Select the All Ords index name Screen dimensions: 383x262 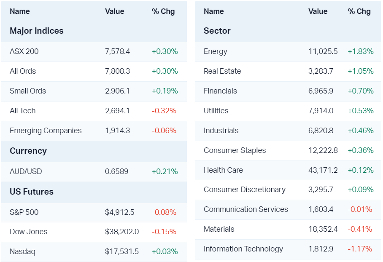(23, 71)
